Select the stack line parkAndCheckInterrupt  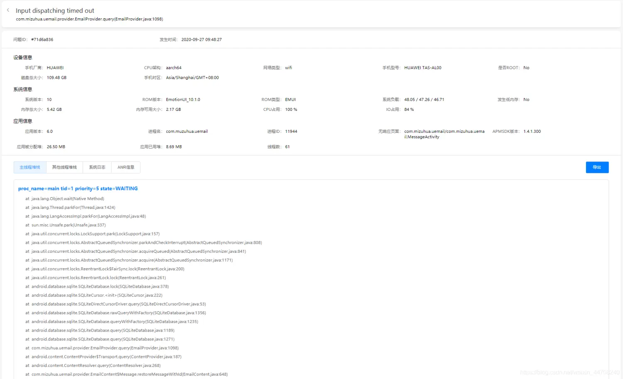point(144,243)
